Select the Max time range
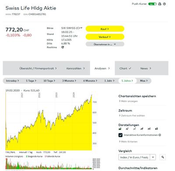 (144, 80)
